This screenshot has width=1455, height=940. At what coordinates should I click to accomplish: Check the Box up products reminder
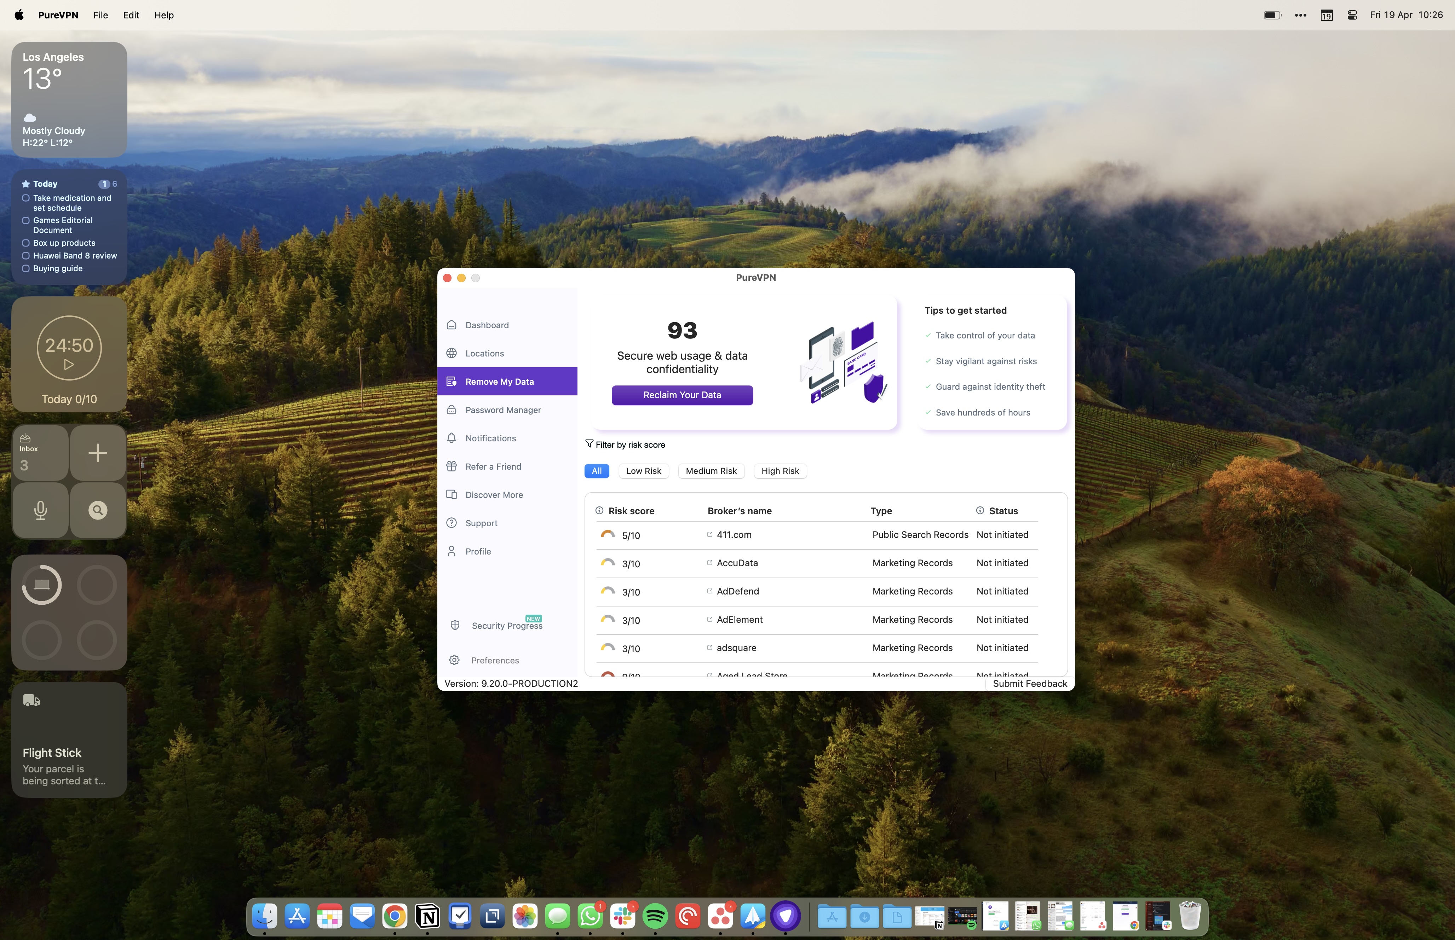[x=25, y=243]
